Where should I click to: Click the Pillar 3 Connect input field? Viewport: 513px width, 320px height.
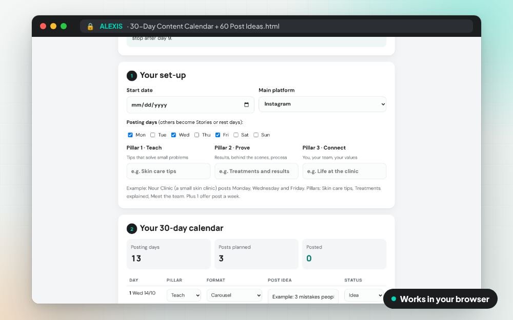[x=344, y=171]
